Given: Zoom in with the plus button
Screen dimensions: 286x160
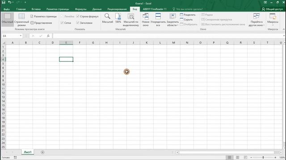Looking at the screenshot, I should pos(275,157).
